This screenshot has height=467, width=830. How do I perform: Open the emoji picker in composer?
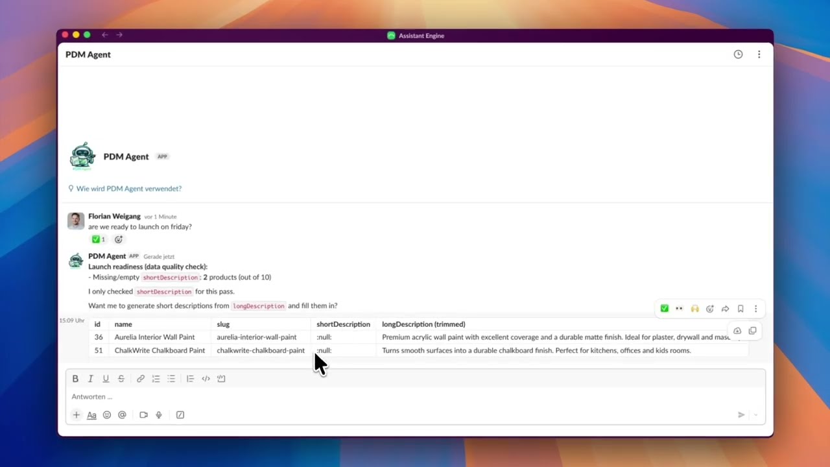[x=107, y=415]
